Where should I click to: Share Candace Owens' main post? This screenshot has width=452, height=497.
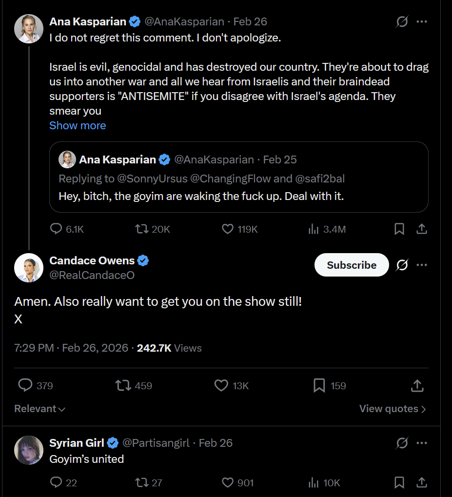click(x=417, y=386)
